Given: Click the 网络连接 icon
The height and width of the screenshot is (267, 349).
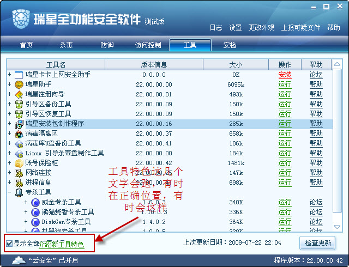Looking at the screenshot, I should point(19,173).
